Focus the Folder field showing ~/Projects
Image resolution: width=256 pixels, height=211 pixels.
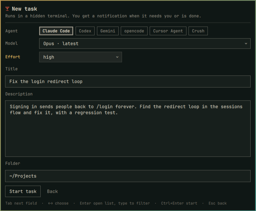[x=128, y=176]
